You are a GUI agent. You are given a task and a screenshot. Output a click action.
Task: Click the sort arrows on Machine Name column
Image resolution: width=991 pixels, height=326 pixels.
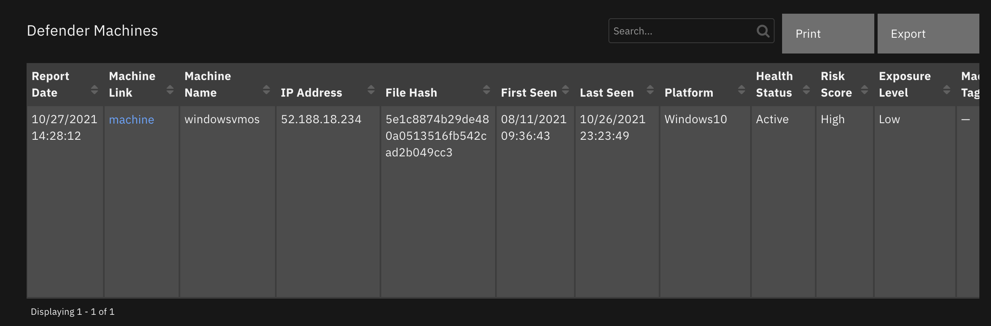pos(266,89)
